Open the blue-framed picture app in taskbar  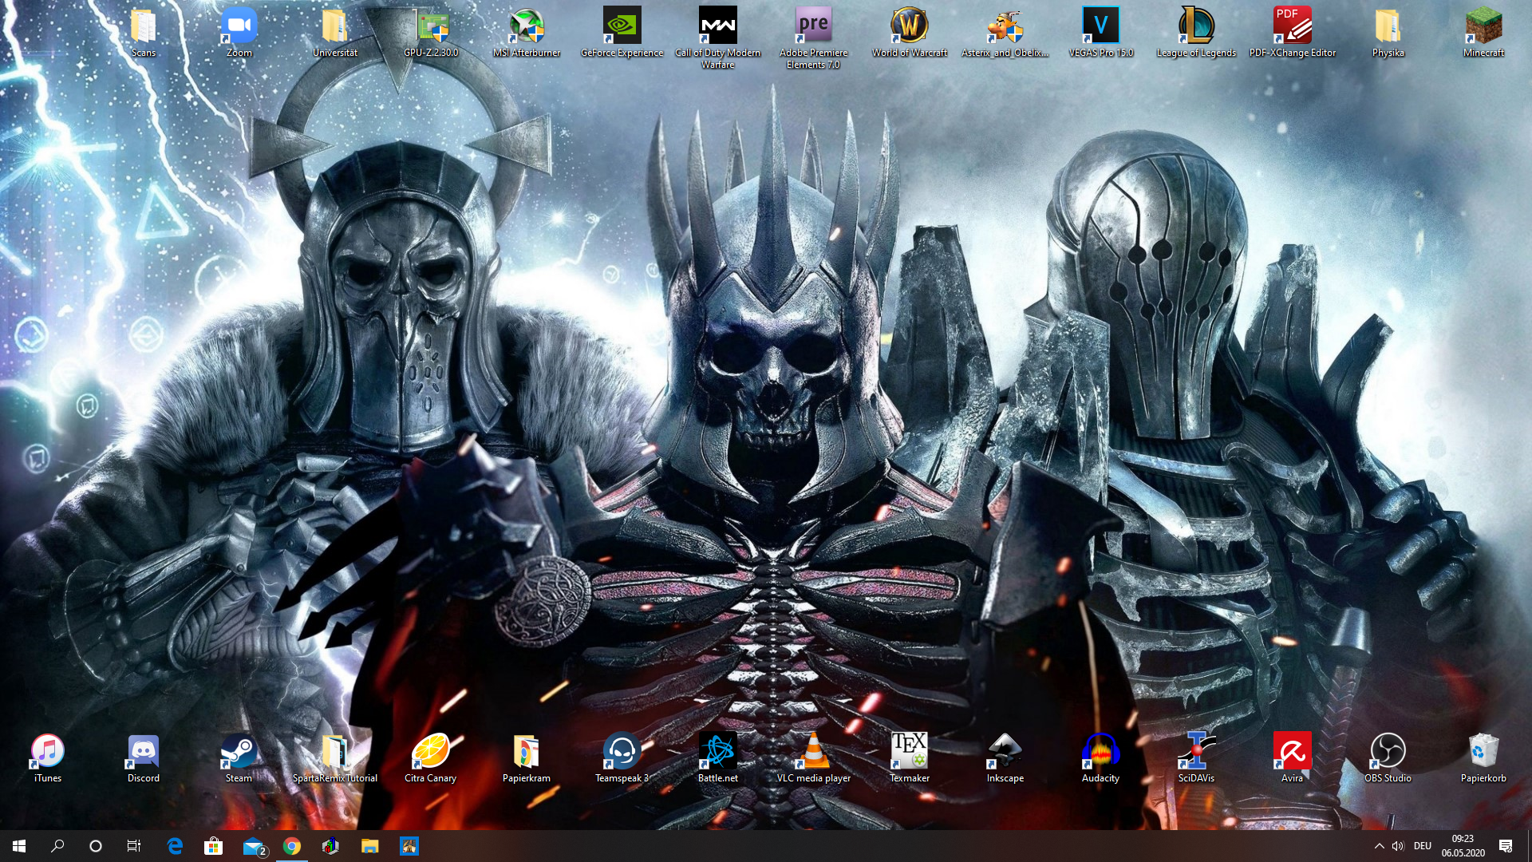coord(409,846)
